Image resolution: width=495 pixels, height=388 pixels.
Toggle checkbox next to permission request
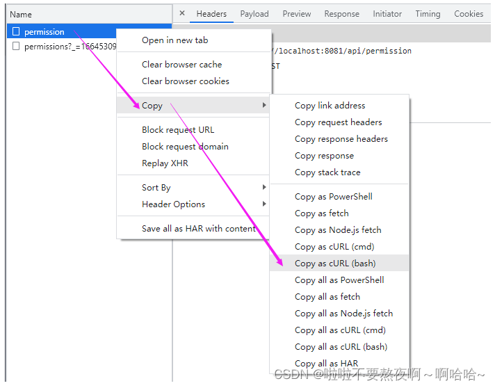click(x=16, y=31)
